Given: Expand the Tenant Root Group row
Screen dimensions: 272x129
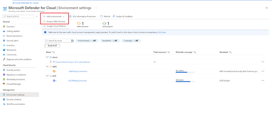Looking at the screenshot, I should [51, 62].
